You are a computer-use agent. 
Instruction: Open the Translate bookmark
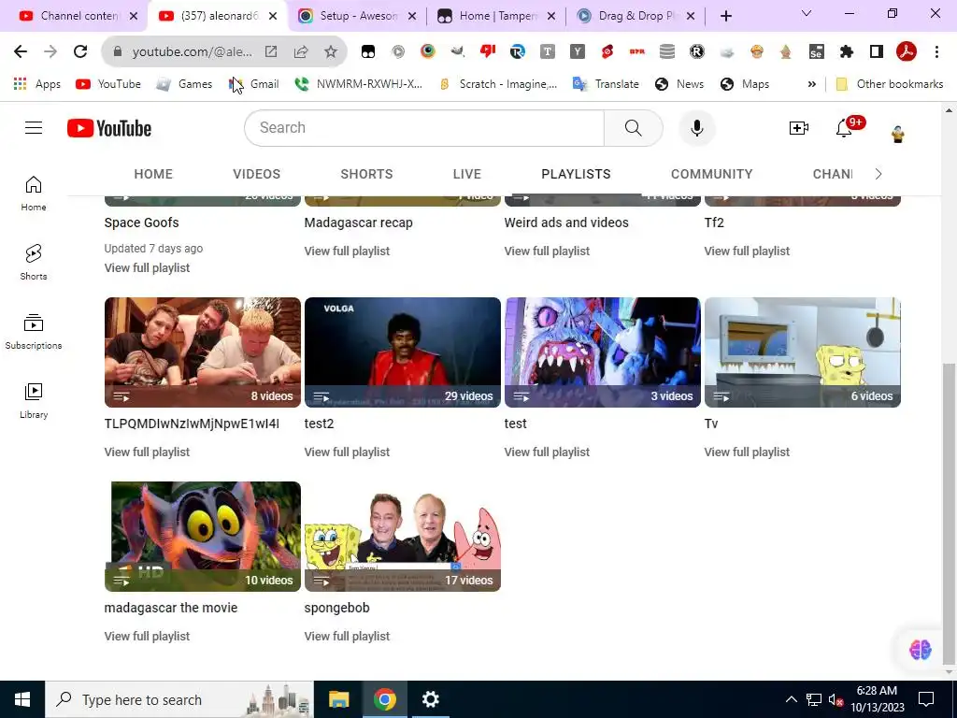(606, 84)
